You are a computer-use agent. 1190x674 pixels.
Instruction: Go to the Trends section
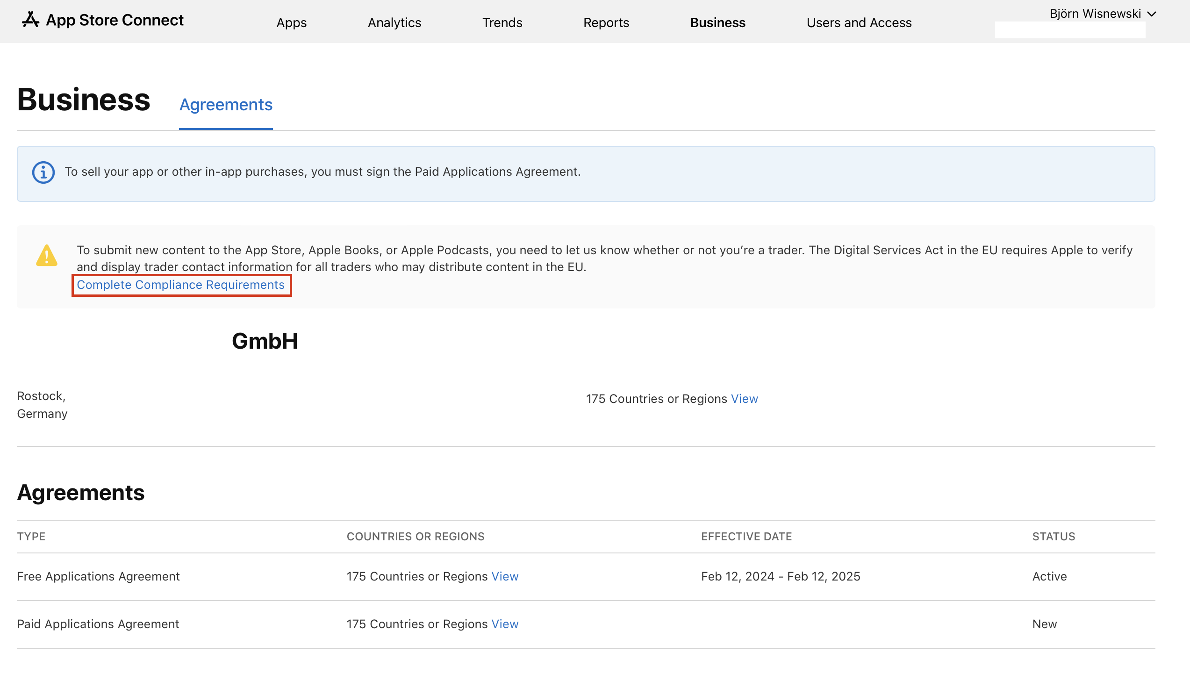click(502, 22)
